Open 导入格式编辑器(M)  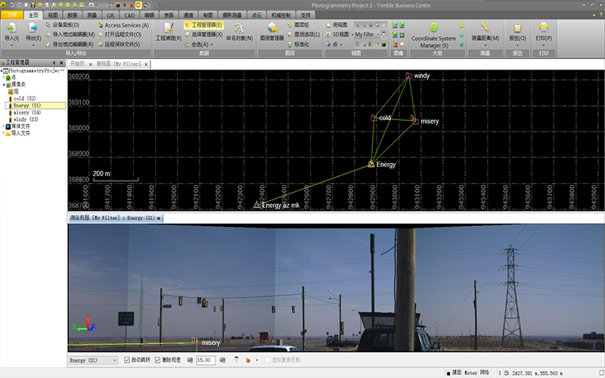(x=70, y=35)
